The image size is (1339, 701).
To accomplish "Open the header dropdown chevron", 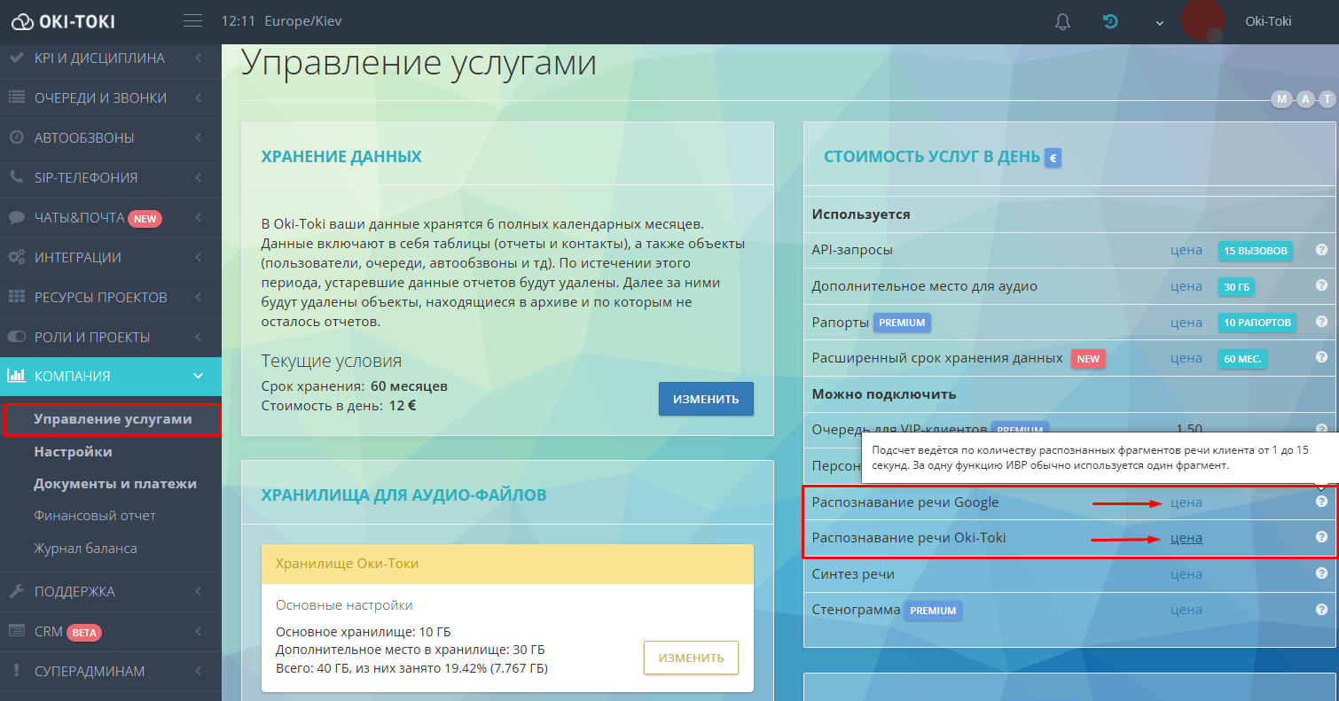I will (x=1160, y=23).
